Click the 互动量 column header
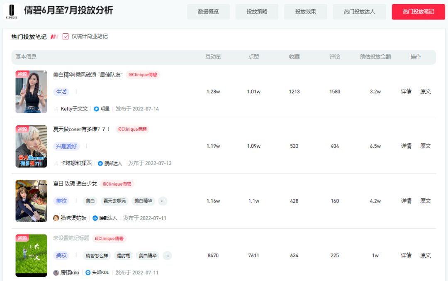 point(213,56)
